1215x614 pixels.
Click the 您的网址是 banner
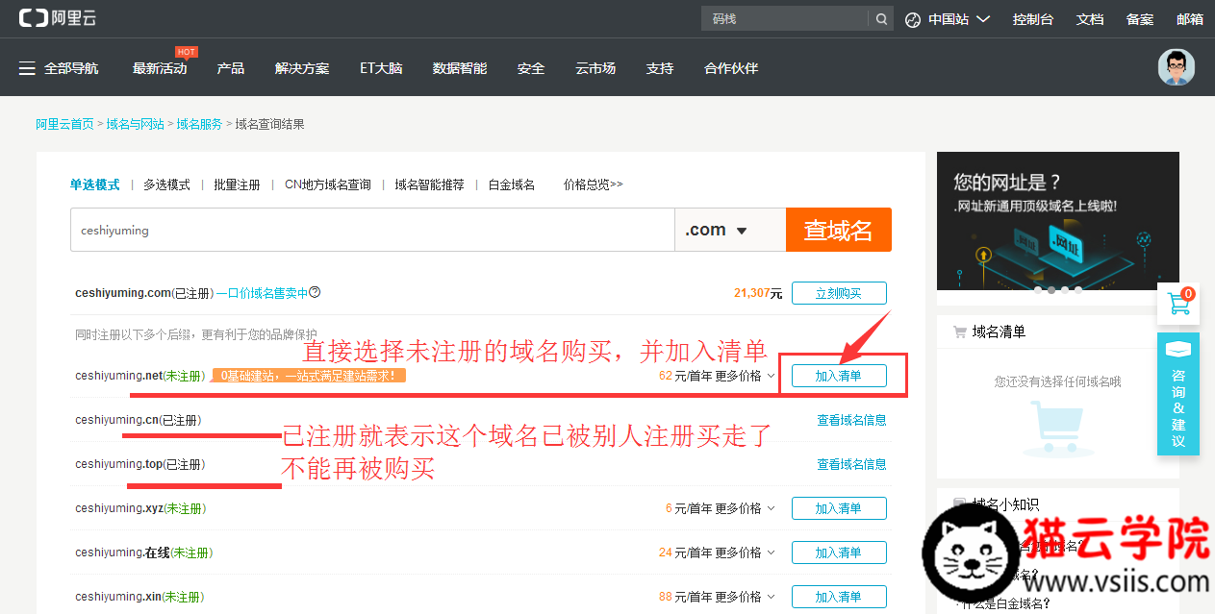point(1057,221)
